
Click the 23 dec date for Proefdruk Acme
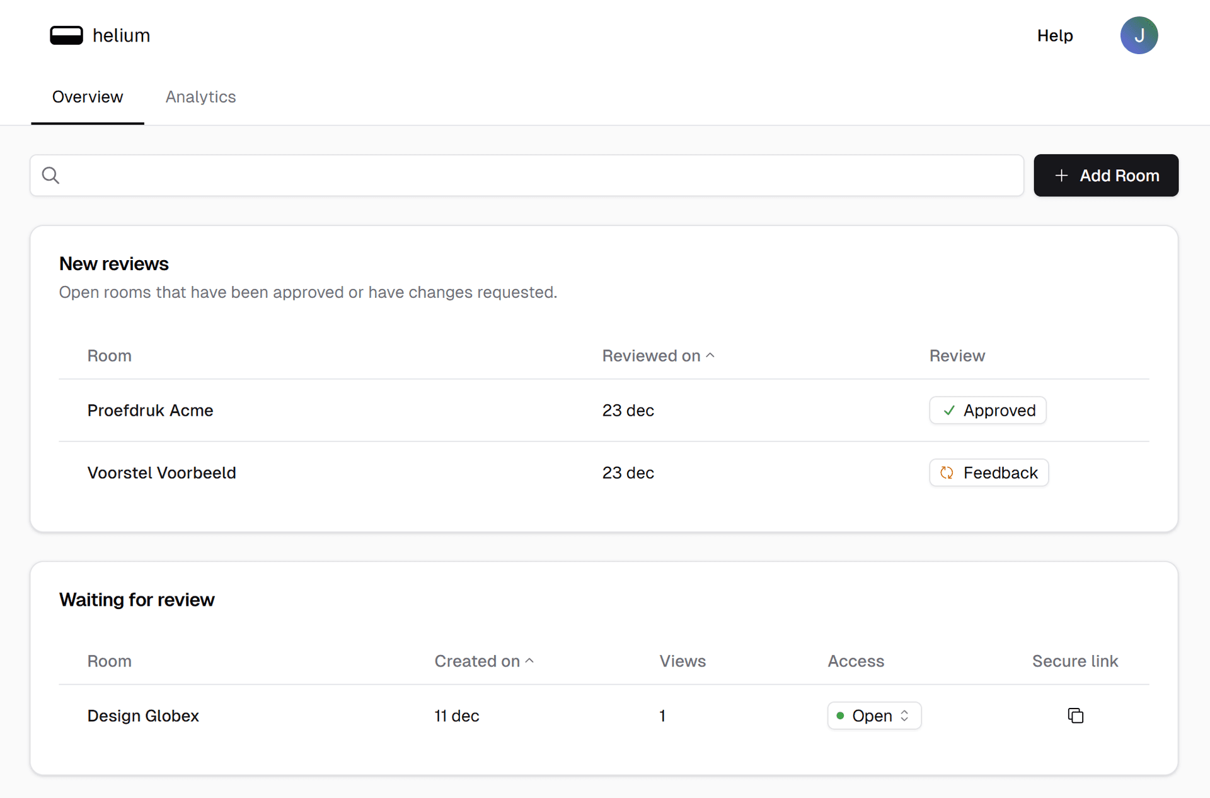coord(628,410)
